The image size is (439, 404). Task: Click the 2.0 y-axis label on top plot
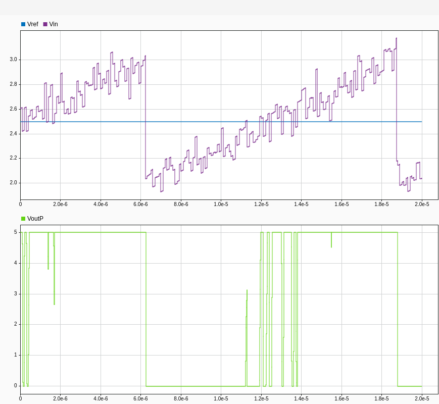13,183
